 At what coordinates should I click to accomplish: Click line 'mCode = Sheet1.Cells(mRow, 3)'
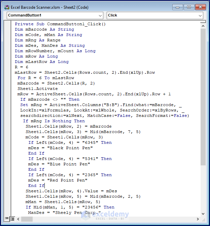[x=64, y=137]
